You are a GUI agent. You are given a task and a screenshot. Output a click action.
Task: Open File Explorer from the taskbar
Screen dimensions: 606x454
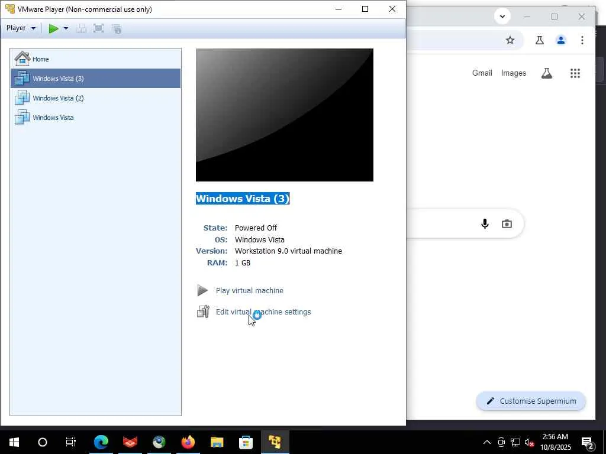pyautogui.click(x=217, y=442)
